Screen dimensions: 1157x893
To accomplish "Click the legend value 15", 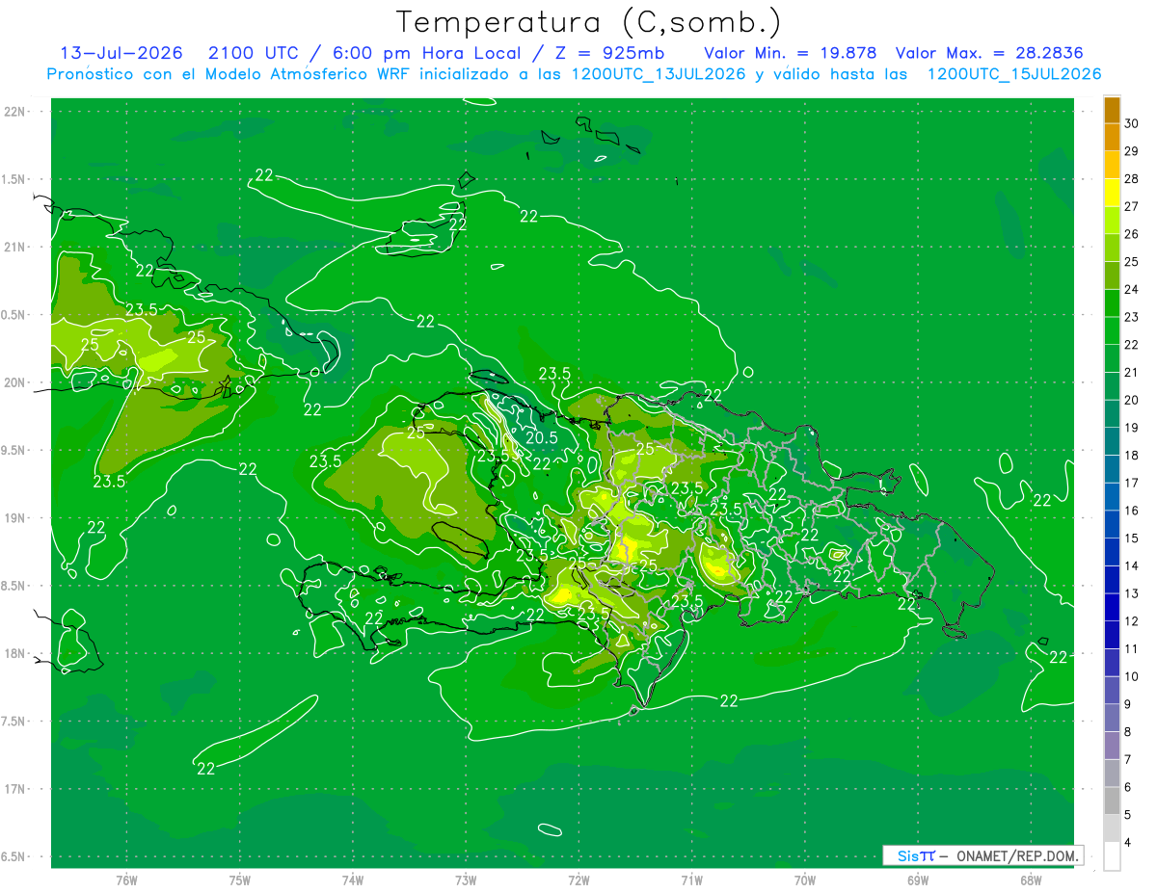I will [x=1131, y=538].
